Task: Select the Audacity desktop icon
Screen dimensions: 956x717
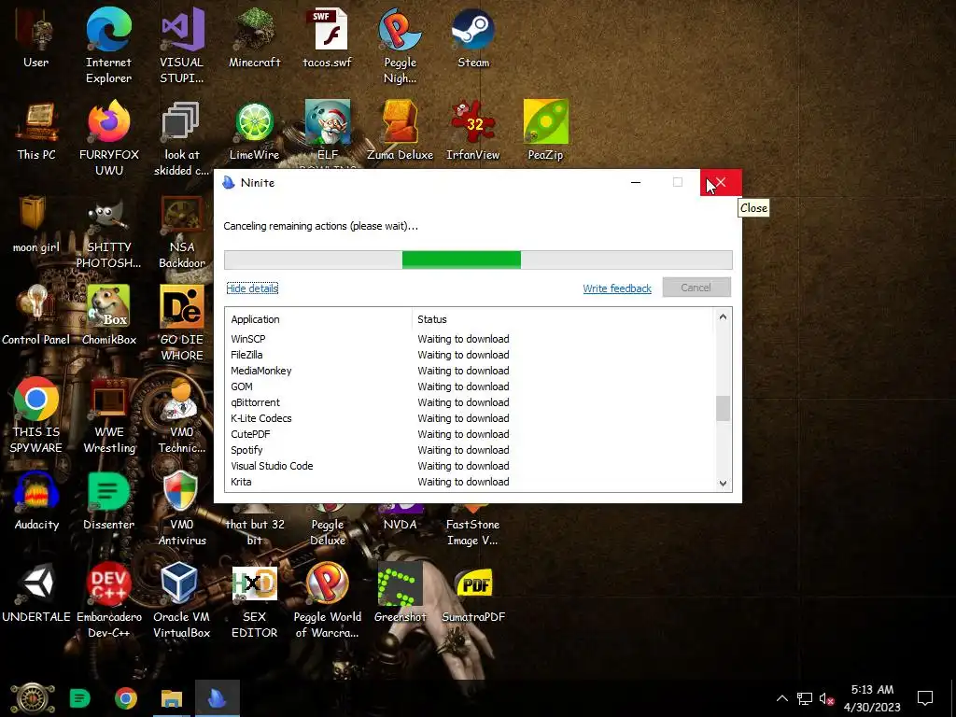Action: pos(36,501)
